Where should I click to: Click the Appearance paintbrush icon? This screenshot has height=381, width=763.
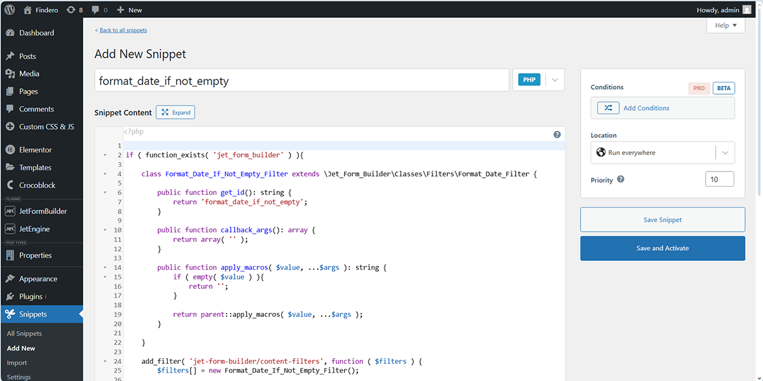(x=10, y=279)
